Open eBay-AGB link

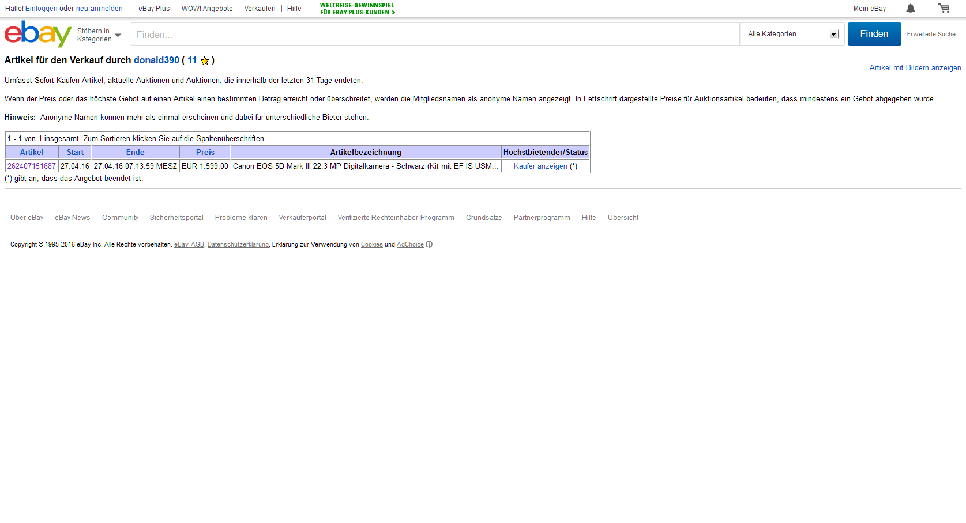click(x=189, y=245)
